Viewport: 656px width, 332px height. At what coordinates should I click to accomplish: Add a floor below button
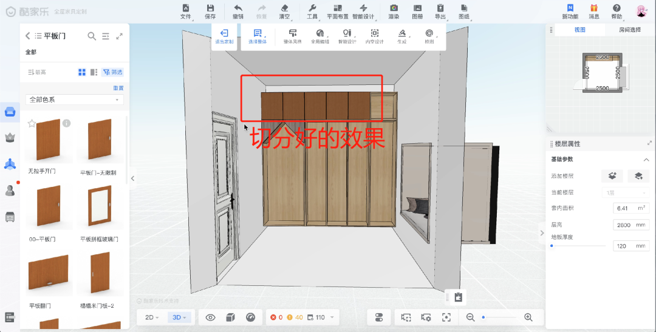coord(638,176)
